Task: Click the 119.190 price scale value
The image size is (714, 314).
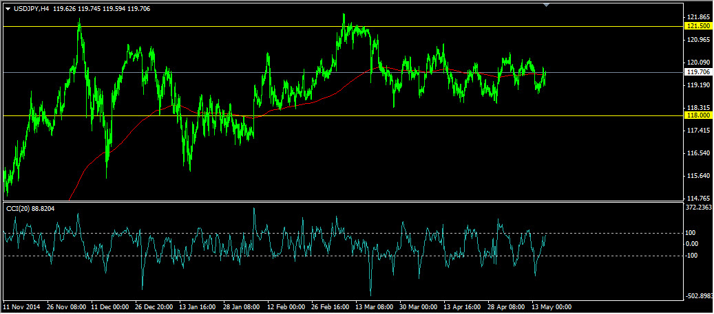Action: pyautogui.click(x=698, y=85)
